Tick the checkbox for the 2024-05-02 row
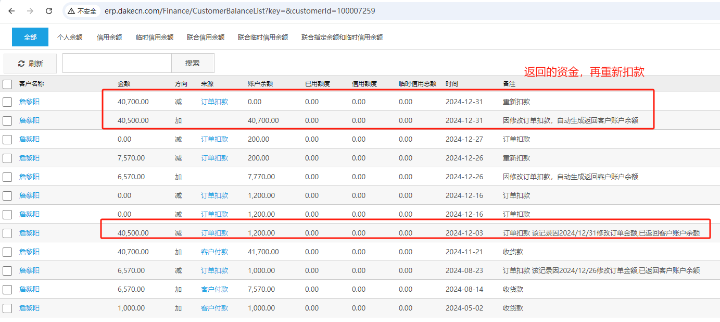Viewport: 720px width, 322px height. click(x=7, y=308)
